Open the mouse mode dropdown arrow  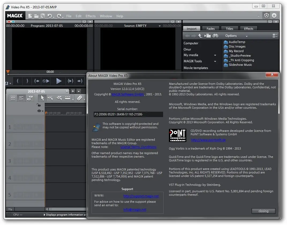73,99
